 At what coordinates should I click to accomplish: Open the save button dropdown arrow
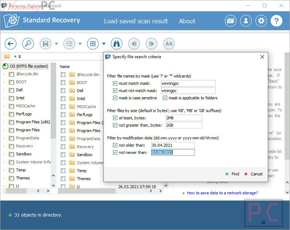pyautogui.click(x=56, y=44)
